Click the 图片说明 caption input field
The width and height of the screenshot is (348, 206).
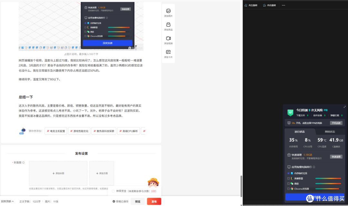(x=81, y=54)
